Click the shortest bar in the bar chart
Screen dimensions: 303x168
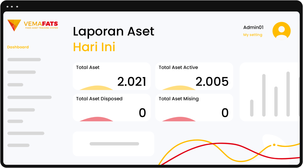click(252, 108)
